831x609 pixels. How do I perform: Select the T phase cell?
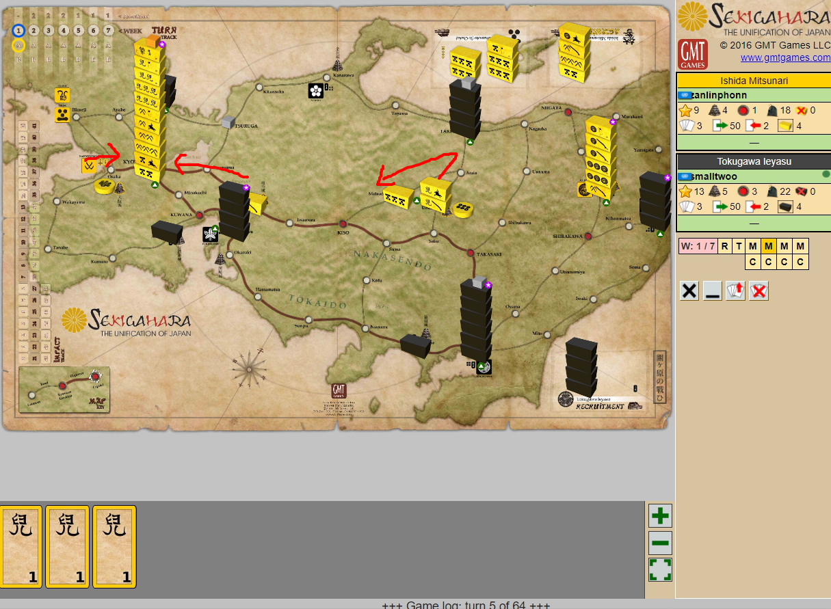point(739,246)
